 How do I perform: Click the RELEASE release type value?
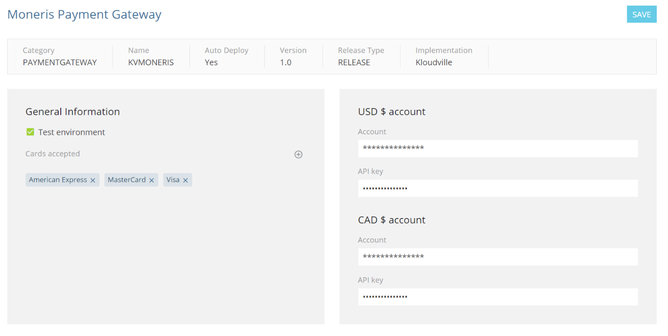(x=354, y=62)
